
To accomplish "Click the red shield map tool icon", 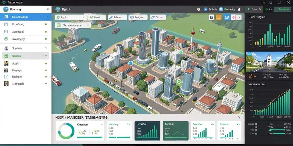I will 233,17.
